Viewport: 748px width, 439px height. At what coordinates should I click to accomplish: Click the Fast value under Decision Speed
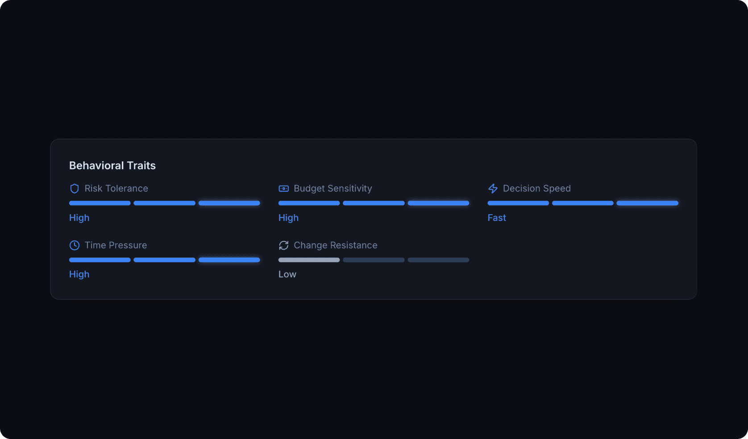tap(497, 218)
